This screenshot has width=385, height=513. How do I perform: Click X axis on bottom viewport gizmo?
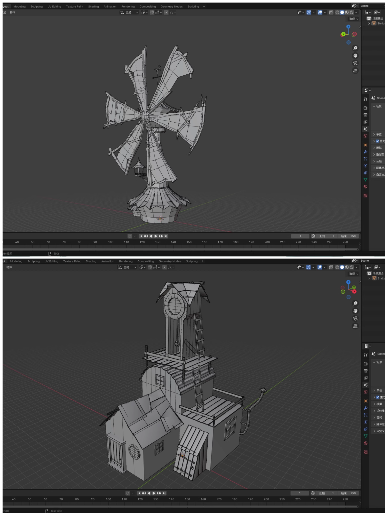click(x=354, y=291)
